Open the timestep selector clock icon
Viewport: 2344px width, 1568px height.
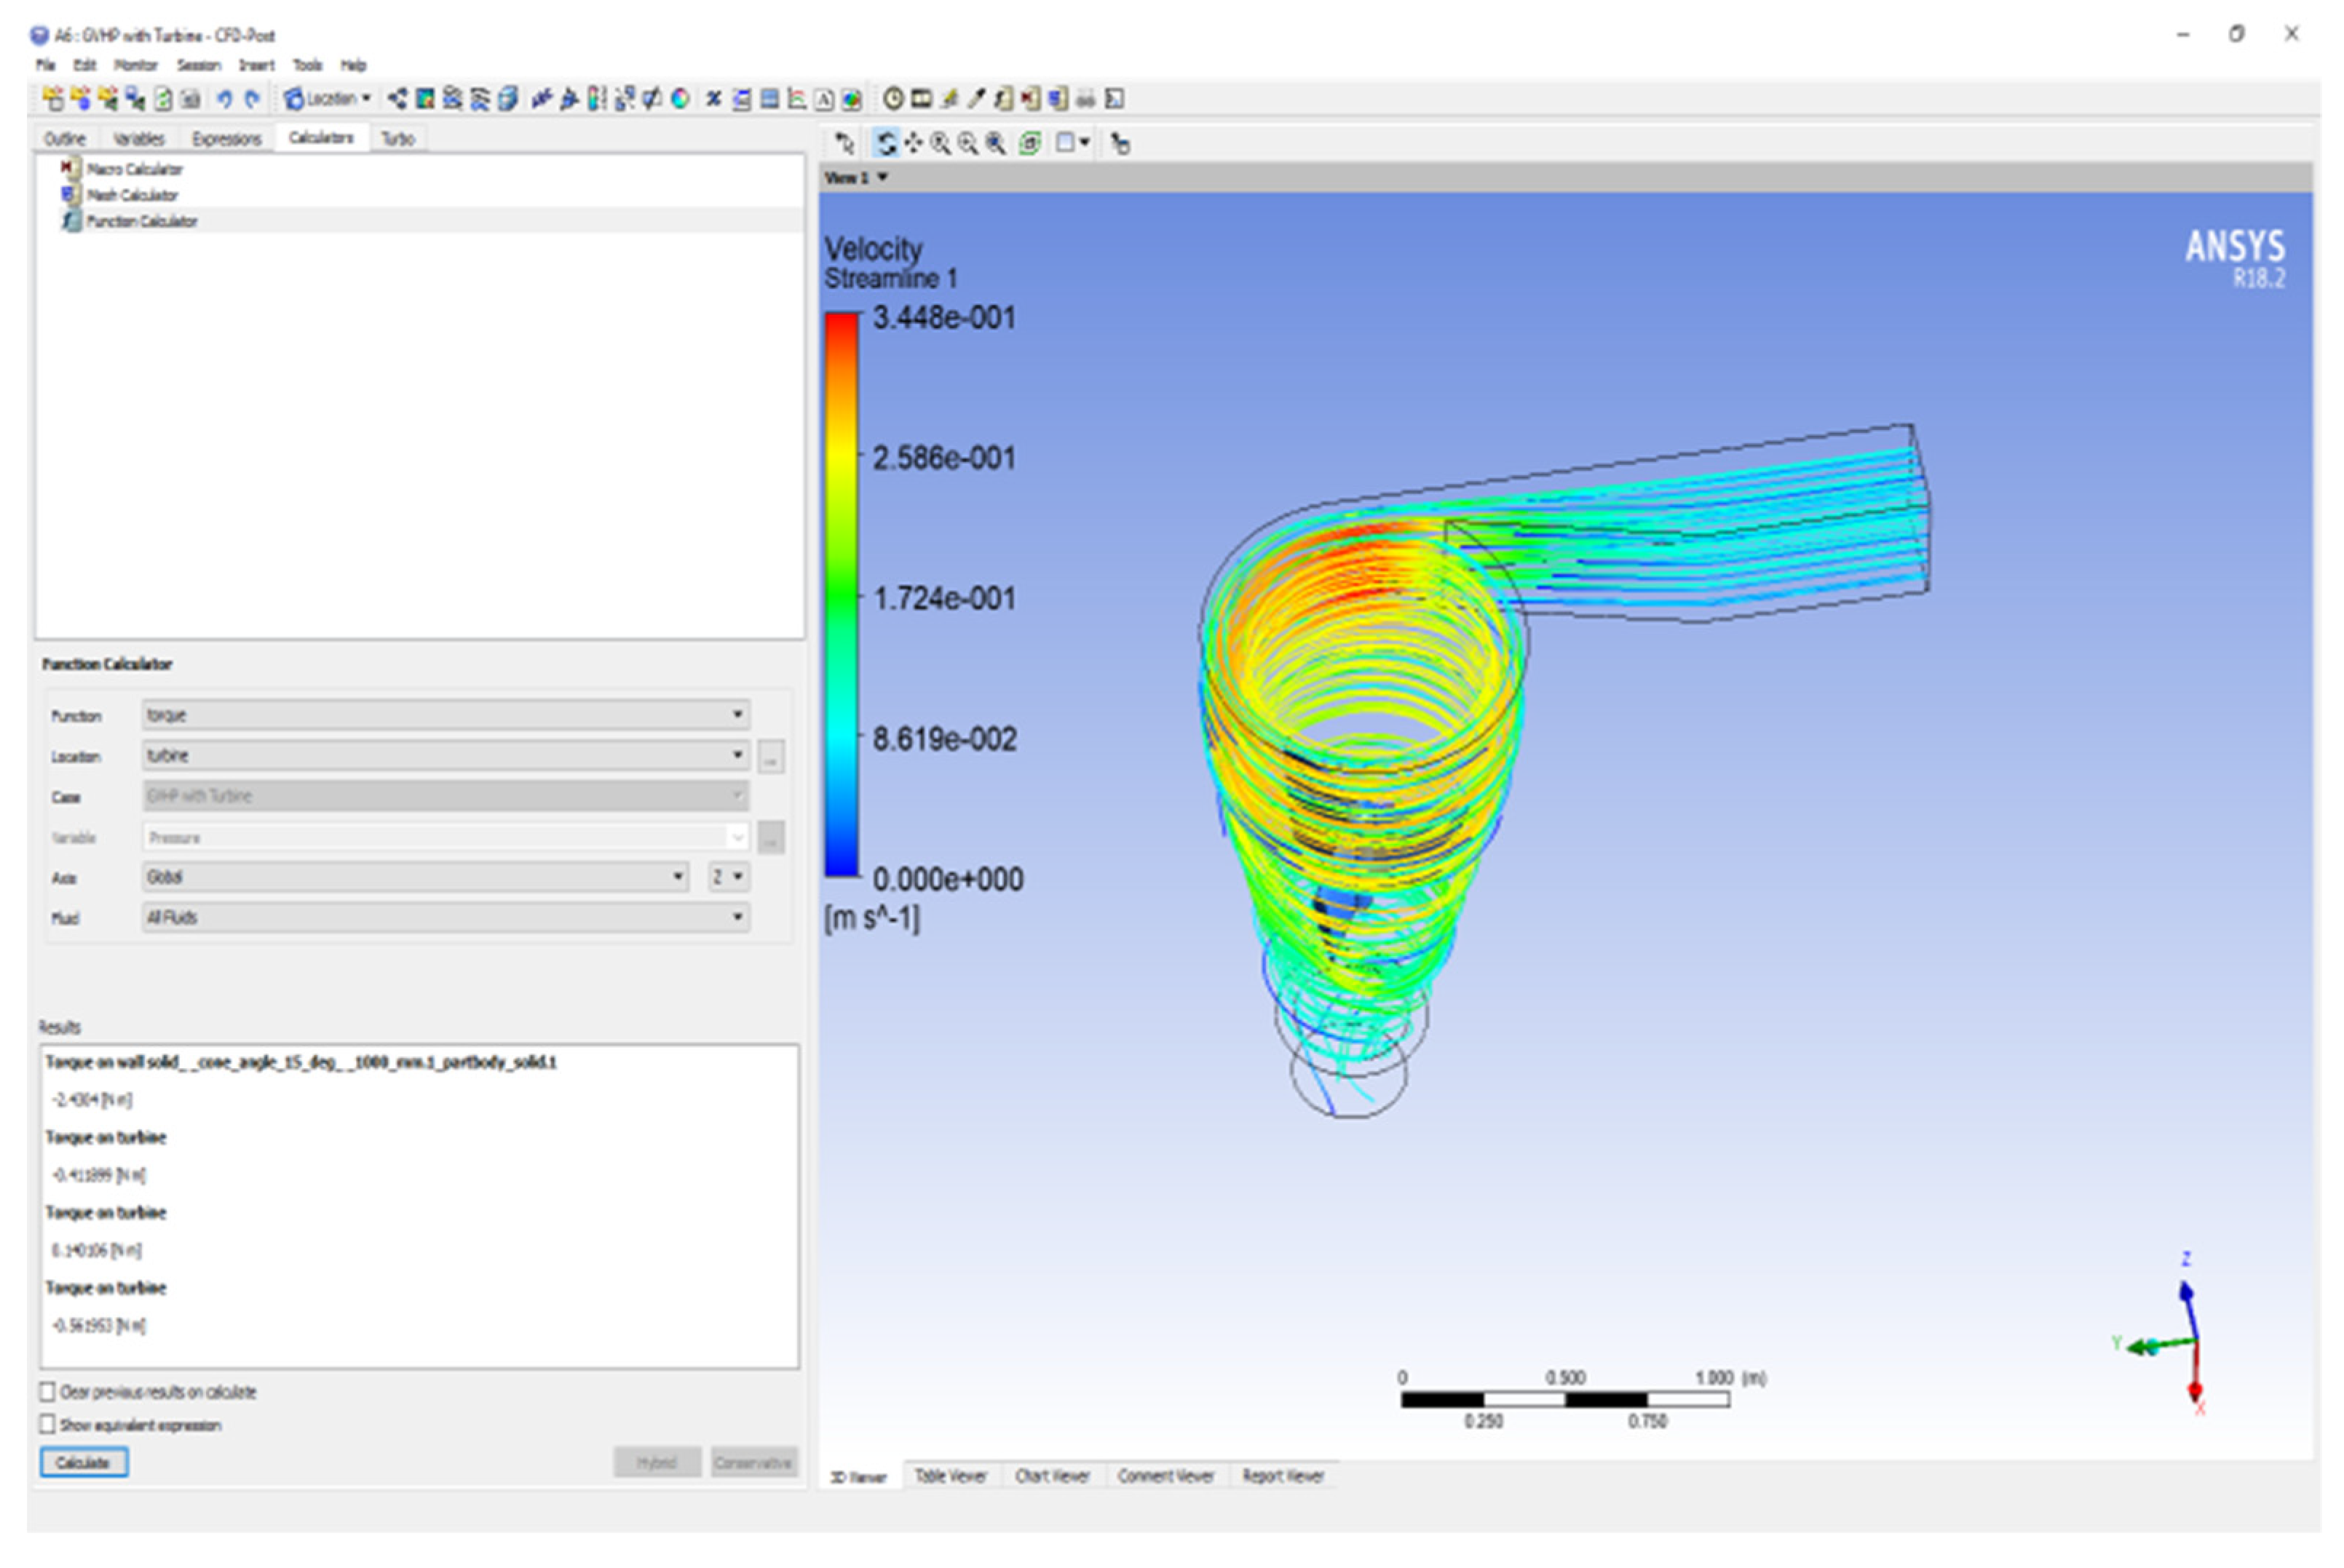coord(893,99)
